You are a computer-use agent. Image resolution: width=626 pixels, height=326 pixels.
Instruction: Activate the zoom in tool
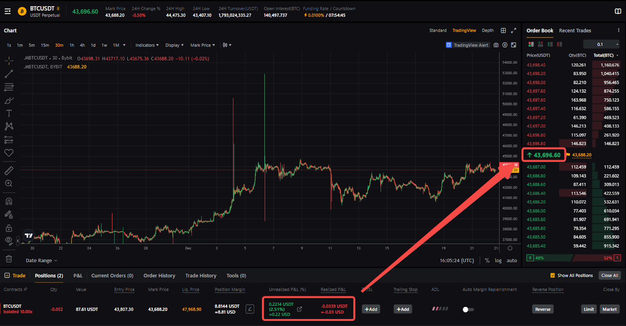click(x=9, y=184)
